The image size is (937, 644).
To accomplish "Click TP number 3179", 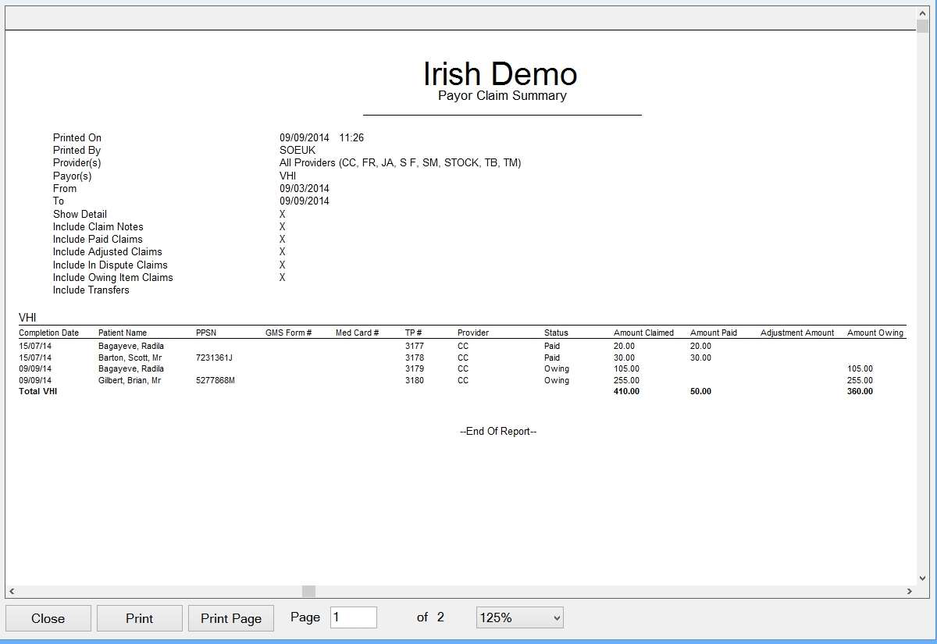I will click(x=414, y=369).
